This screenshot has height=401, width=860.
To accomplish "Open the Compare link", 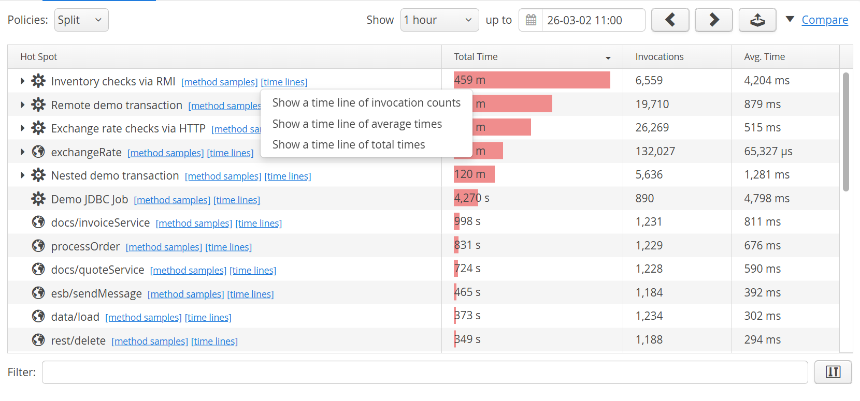I will (825, 20).
